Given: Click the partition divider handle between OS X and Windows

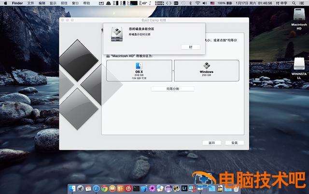Looking at the screenshot, I should [173, 71].
